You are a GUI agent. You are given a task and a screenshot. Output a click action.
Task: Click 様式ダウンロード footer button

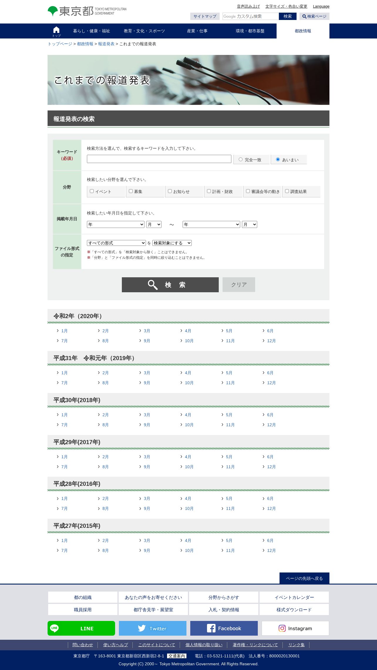[294, 609]
